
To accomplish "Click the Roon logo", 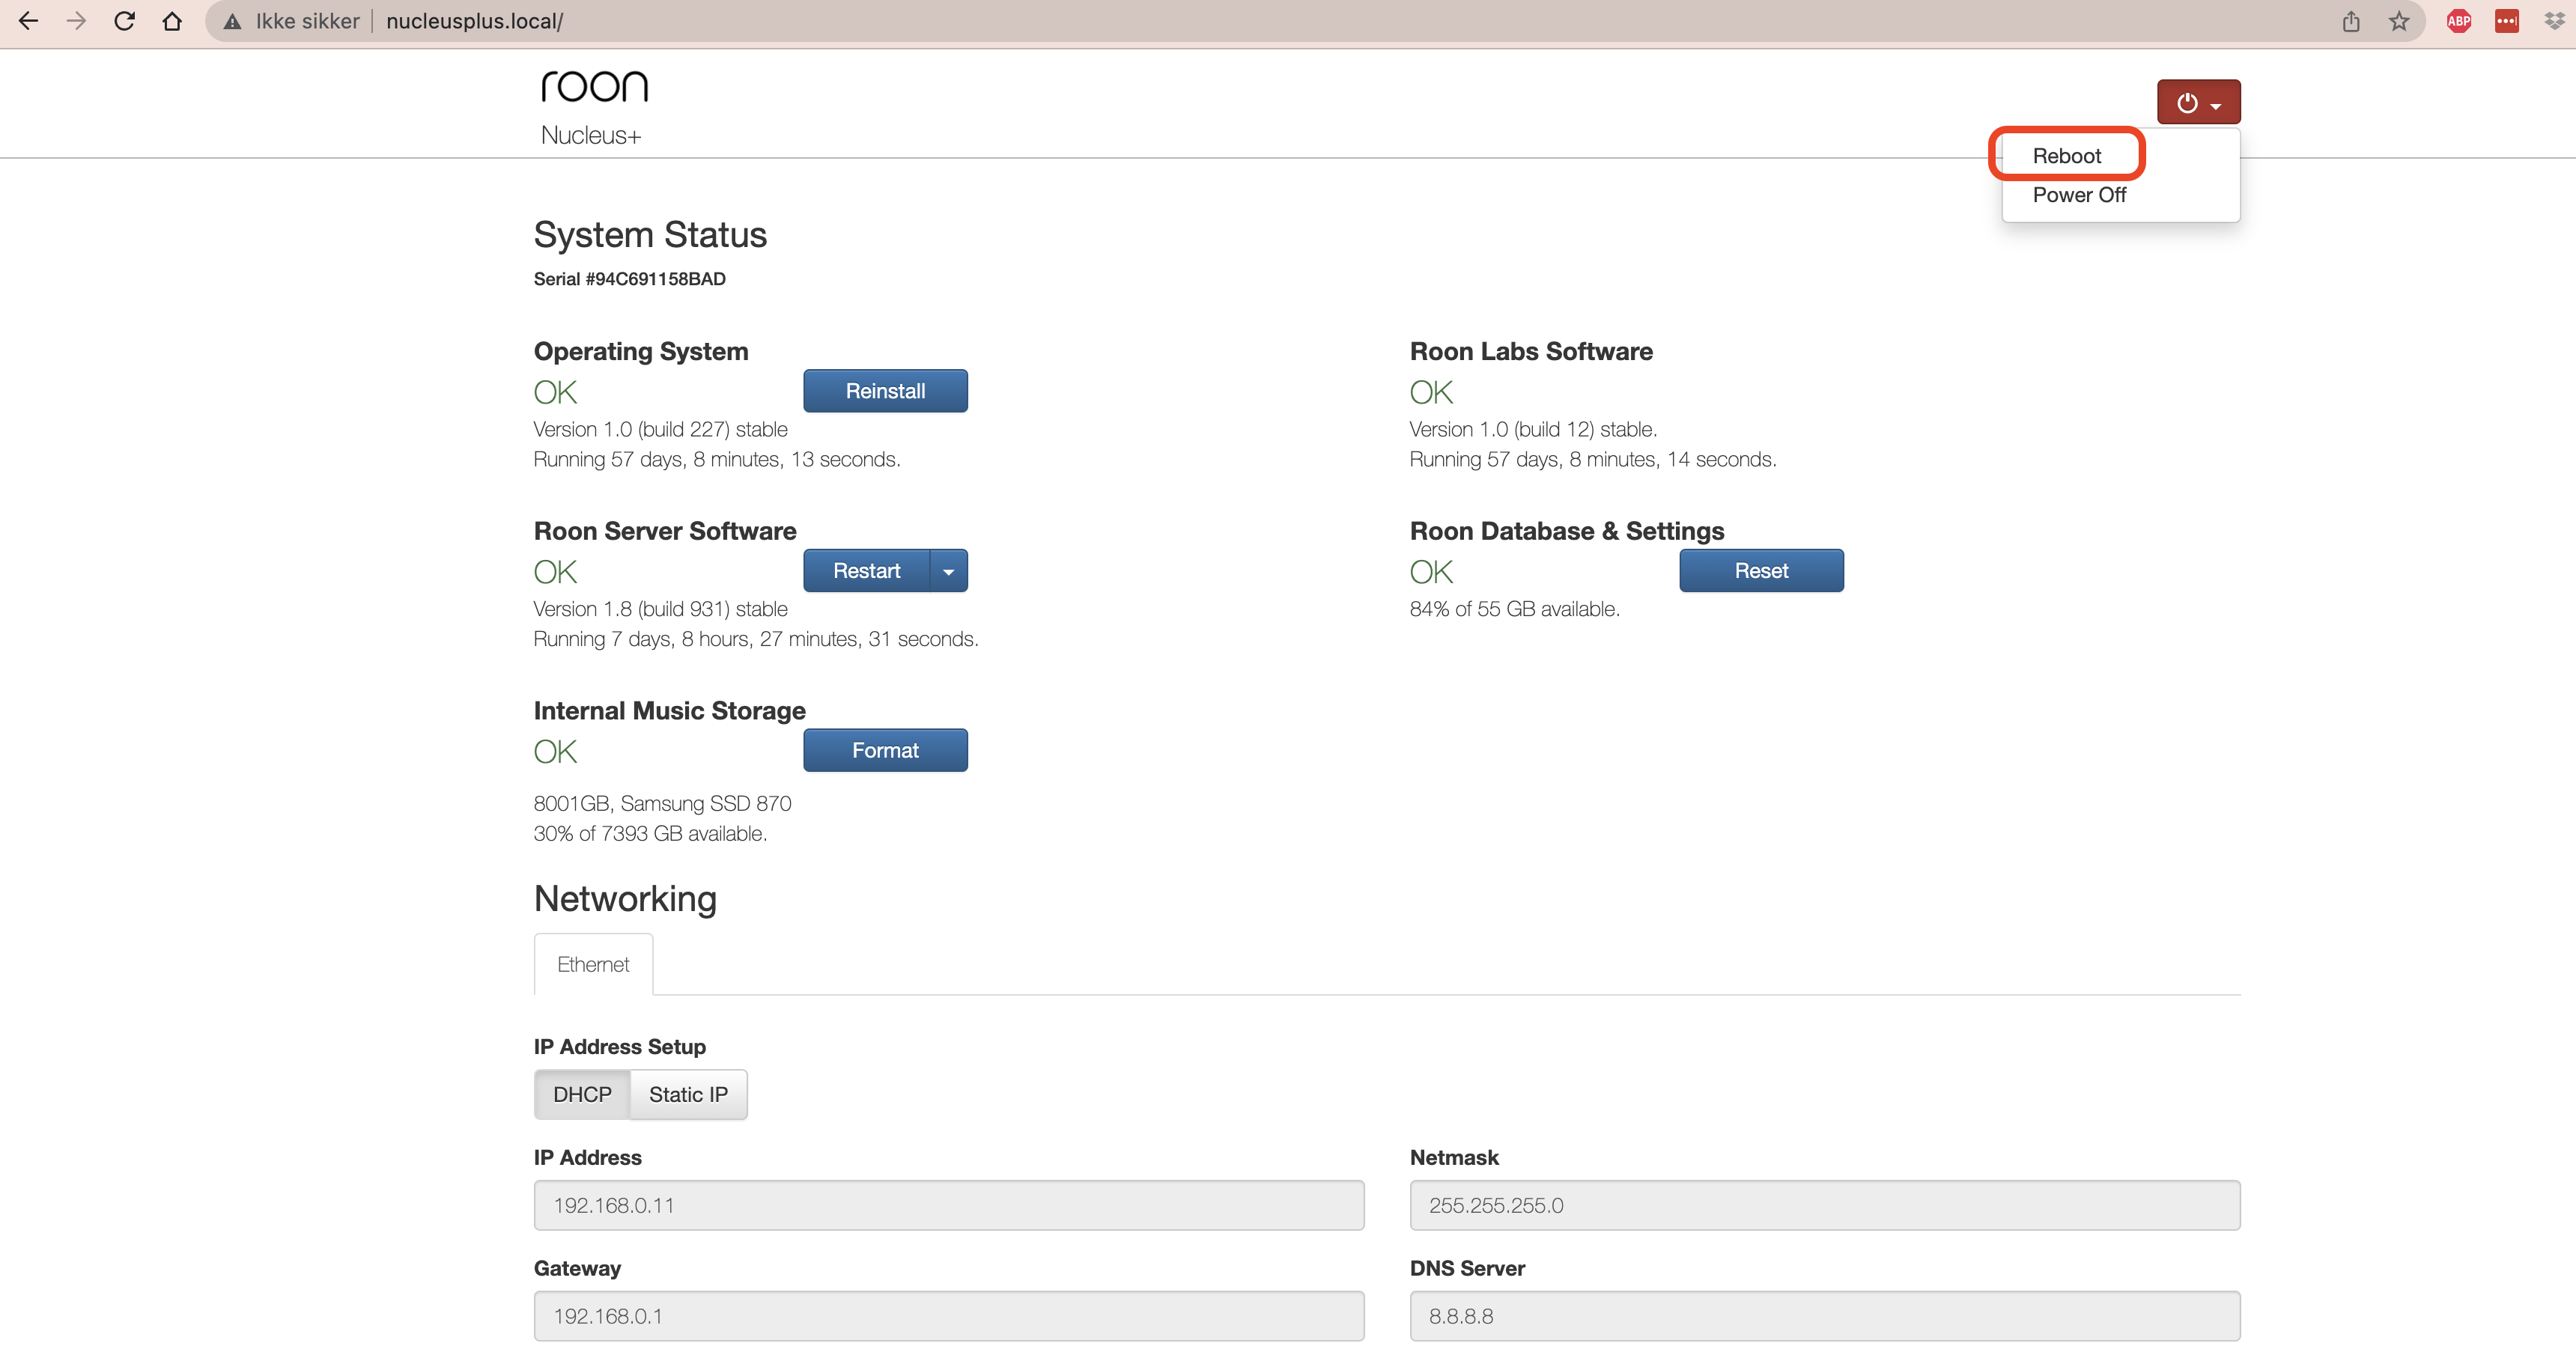I will [594, 86].
